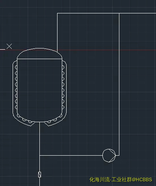The width and height of the screenshot is (156, 186).
Task: Select the vessel's domed top head
Action: (39, 54)
